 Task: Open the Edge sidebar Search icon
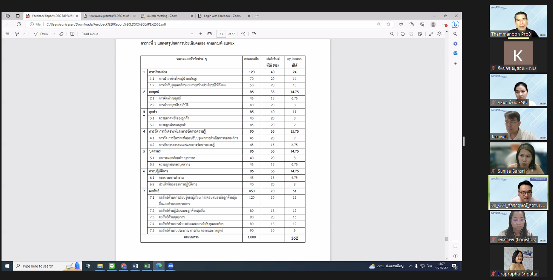455,34
